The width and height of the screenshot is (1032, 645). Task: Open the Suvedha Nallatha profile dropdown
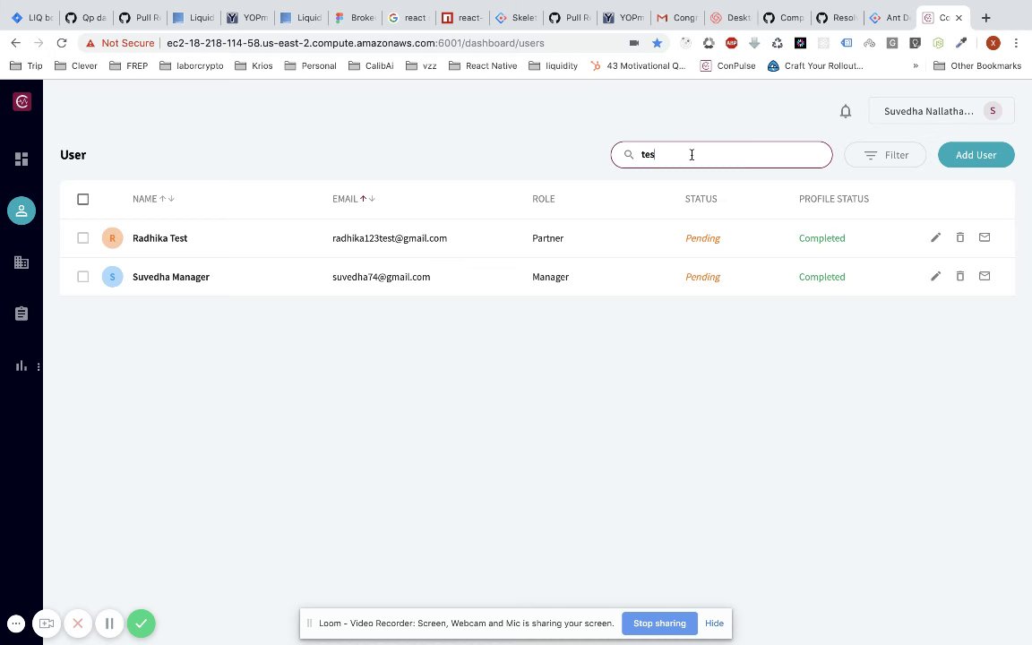pyautogui.click(x=942, y=111)
